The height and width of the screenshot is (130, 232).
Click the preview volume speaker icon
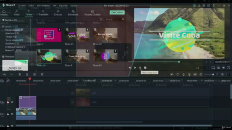tap(223, 68)
